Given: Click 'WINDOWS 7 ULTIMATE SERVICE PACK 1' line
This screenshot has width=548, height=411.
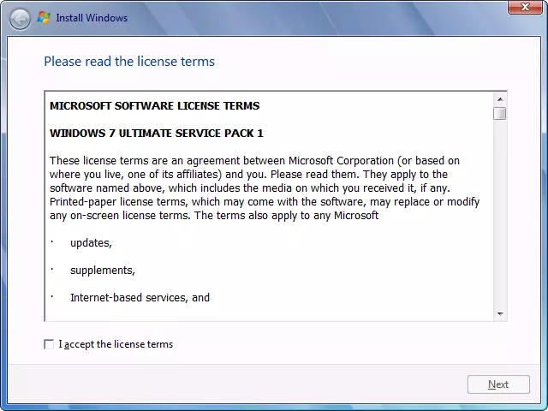Looking at the screenshot, I should (156, 134).
